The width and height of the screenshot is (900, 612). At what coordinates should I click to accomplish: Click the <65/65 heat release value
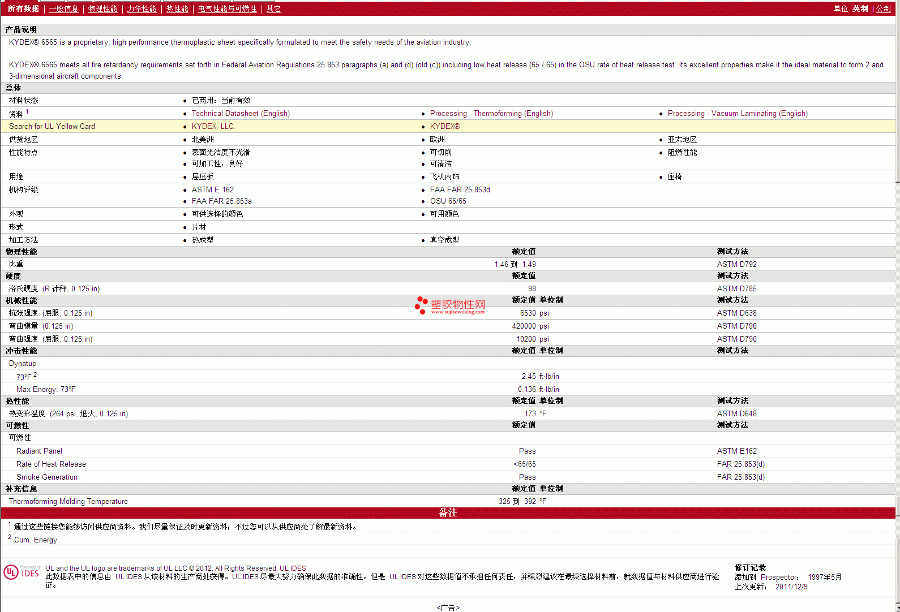pos(525,464)
